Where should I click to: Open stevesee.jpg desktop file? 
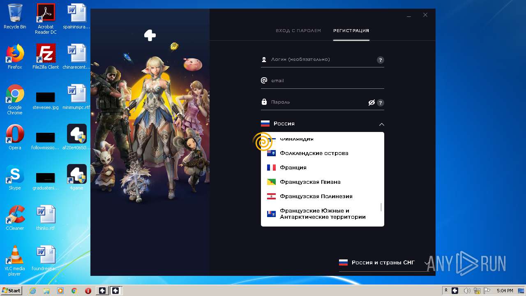coord(46,100)
